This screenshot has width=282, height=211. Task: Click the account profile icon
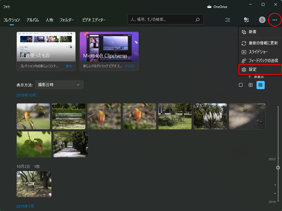click(x=262, y=20)
